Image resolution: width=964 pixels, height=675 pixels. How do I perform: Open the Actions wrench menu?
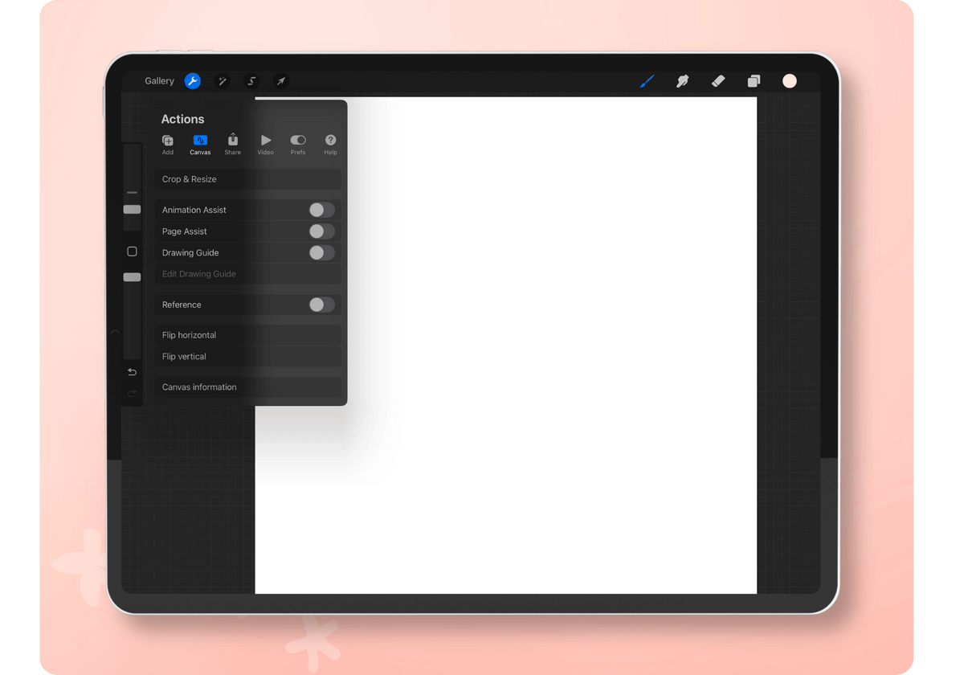[192, 81]
